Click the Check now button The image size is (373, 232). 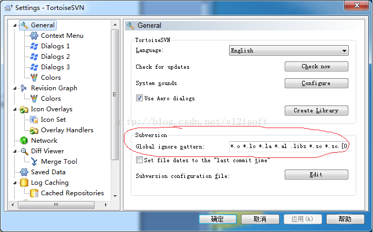(x=316, y=66)
